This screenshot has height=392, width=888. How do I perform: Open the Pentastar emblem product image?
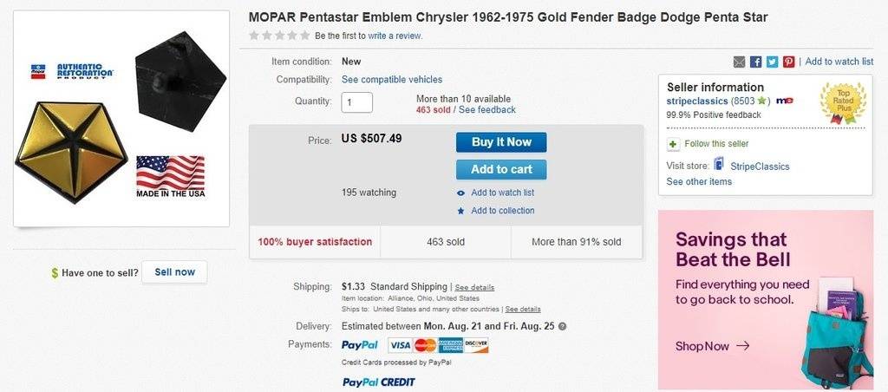(121, 119)
